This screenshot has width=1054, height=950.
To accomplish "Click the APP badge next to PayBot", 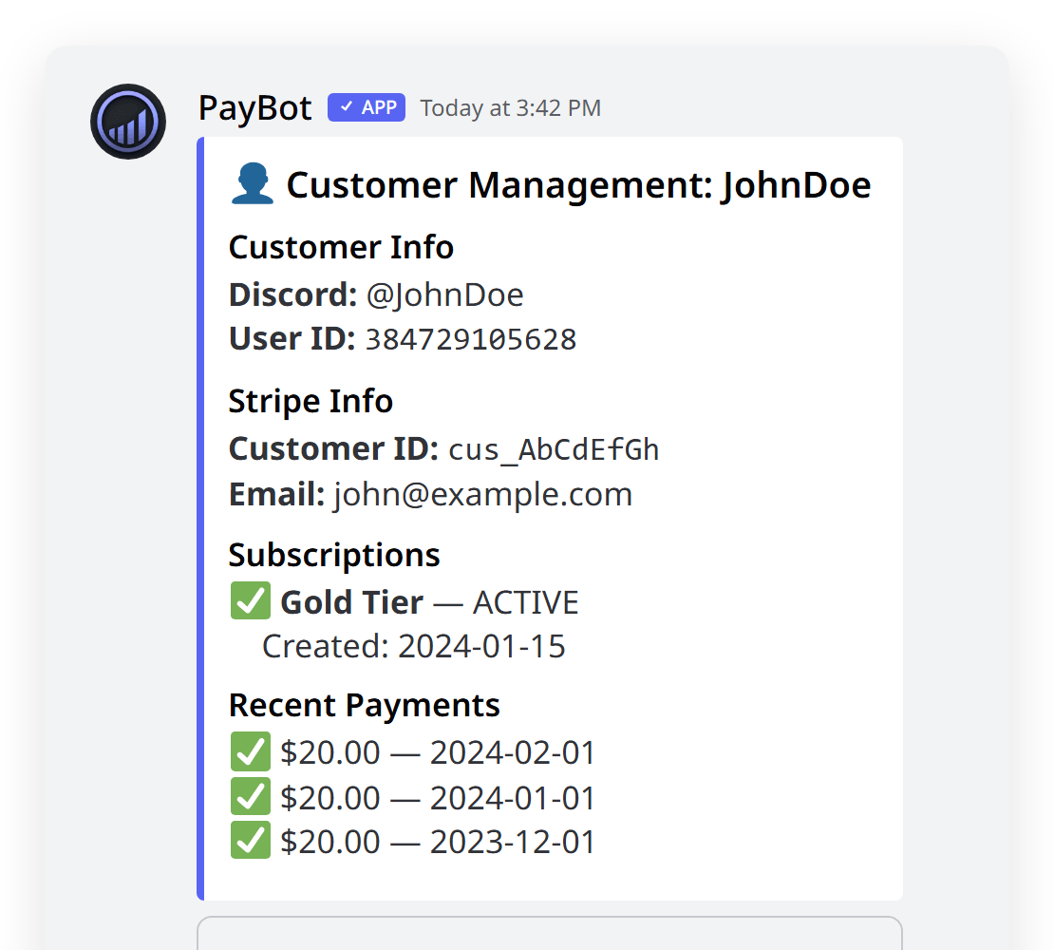I will (367, 107).
